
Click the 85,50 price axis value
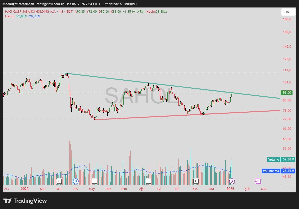point(287,100)
